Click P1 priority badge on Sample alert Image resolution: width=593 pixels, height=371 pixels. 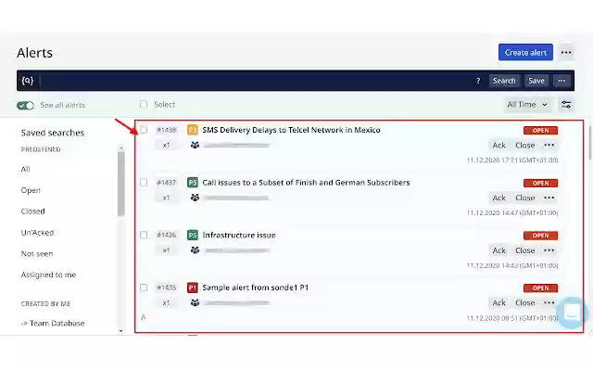tap(193, 288)
